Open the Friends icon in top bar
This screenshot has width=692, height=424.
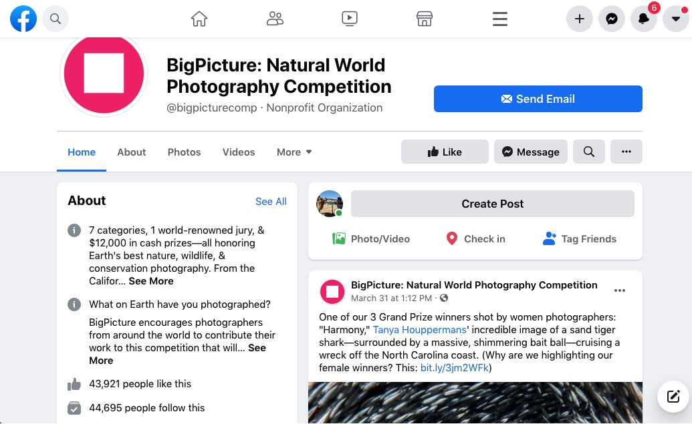(x=275, y=19)
